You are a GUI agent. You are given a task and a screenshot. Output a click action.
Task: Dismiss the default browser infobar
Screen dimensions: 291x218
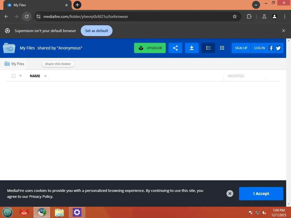tap(283, 31)
